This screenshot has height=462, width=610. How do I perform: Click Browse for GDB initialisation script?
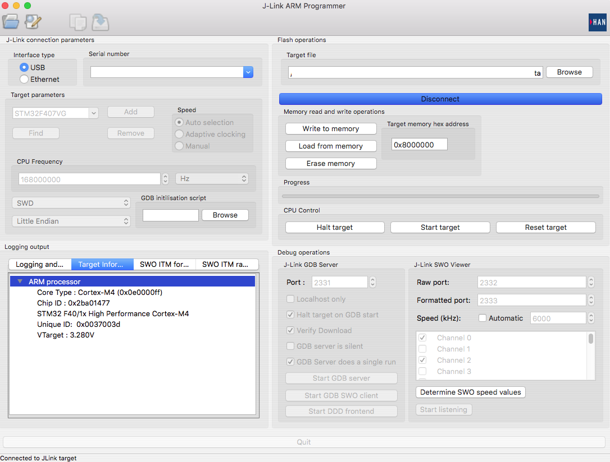click(x=225, y=215)
